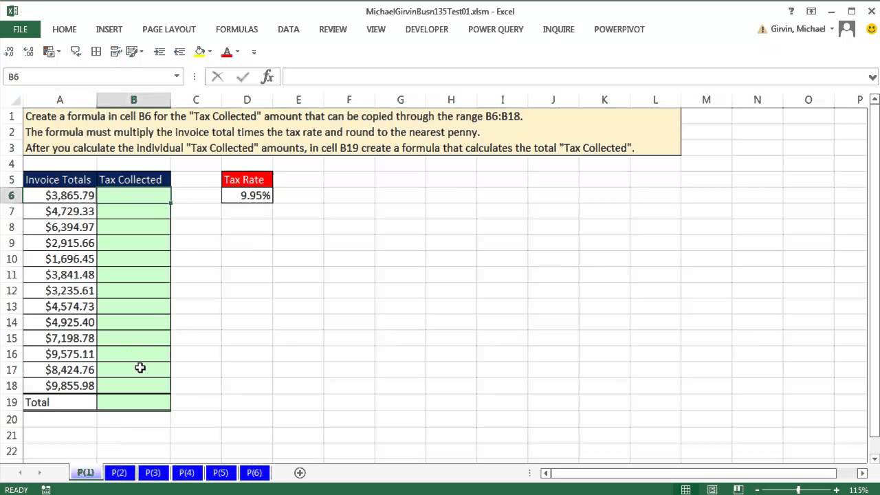Switch to sheet tab P(2)
This screenshot has width=880, height=495.
click(119, 472)
